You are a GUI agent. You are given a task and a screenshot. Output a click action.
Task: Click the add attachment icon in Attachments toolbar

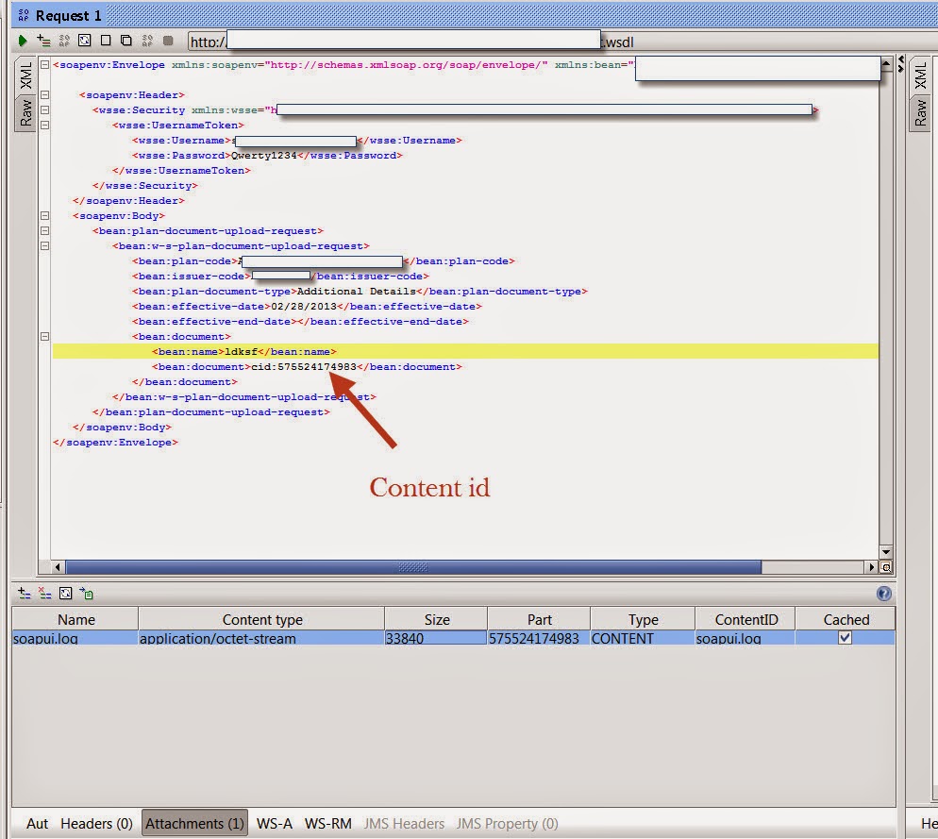pyautogui.click(x=24, y=593)
